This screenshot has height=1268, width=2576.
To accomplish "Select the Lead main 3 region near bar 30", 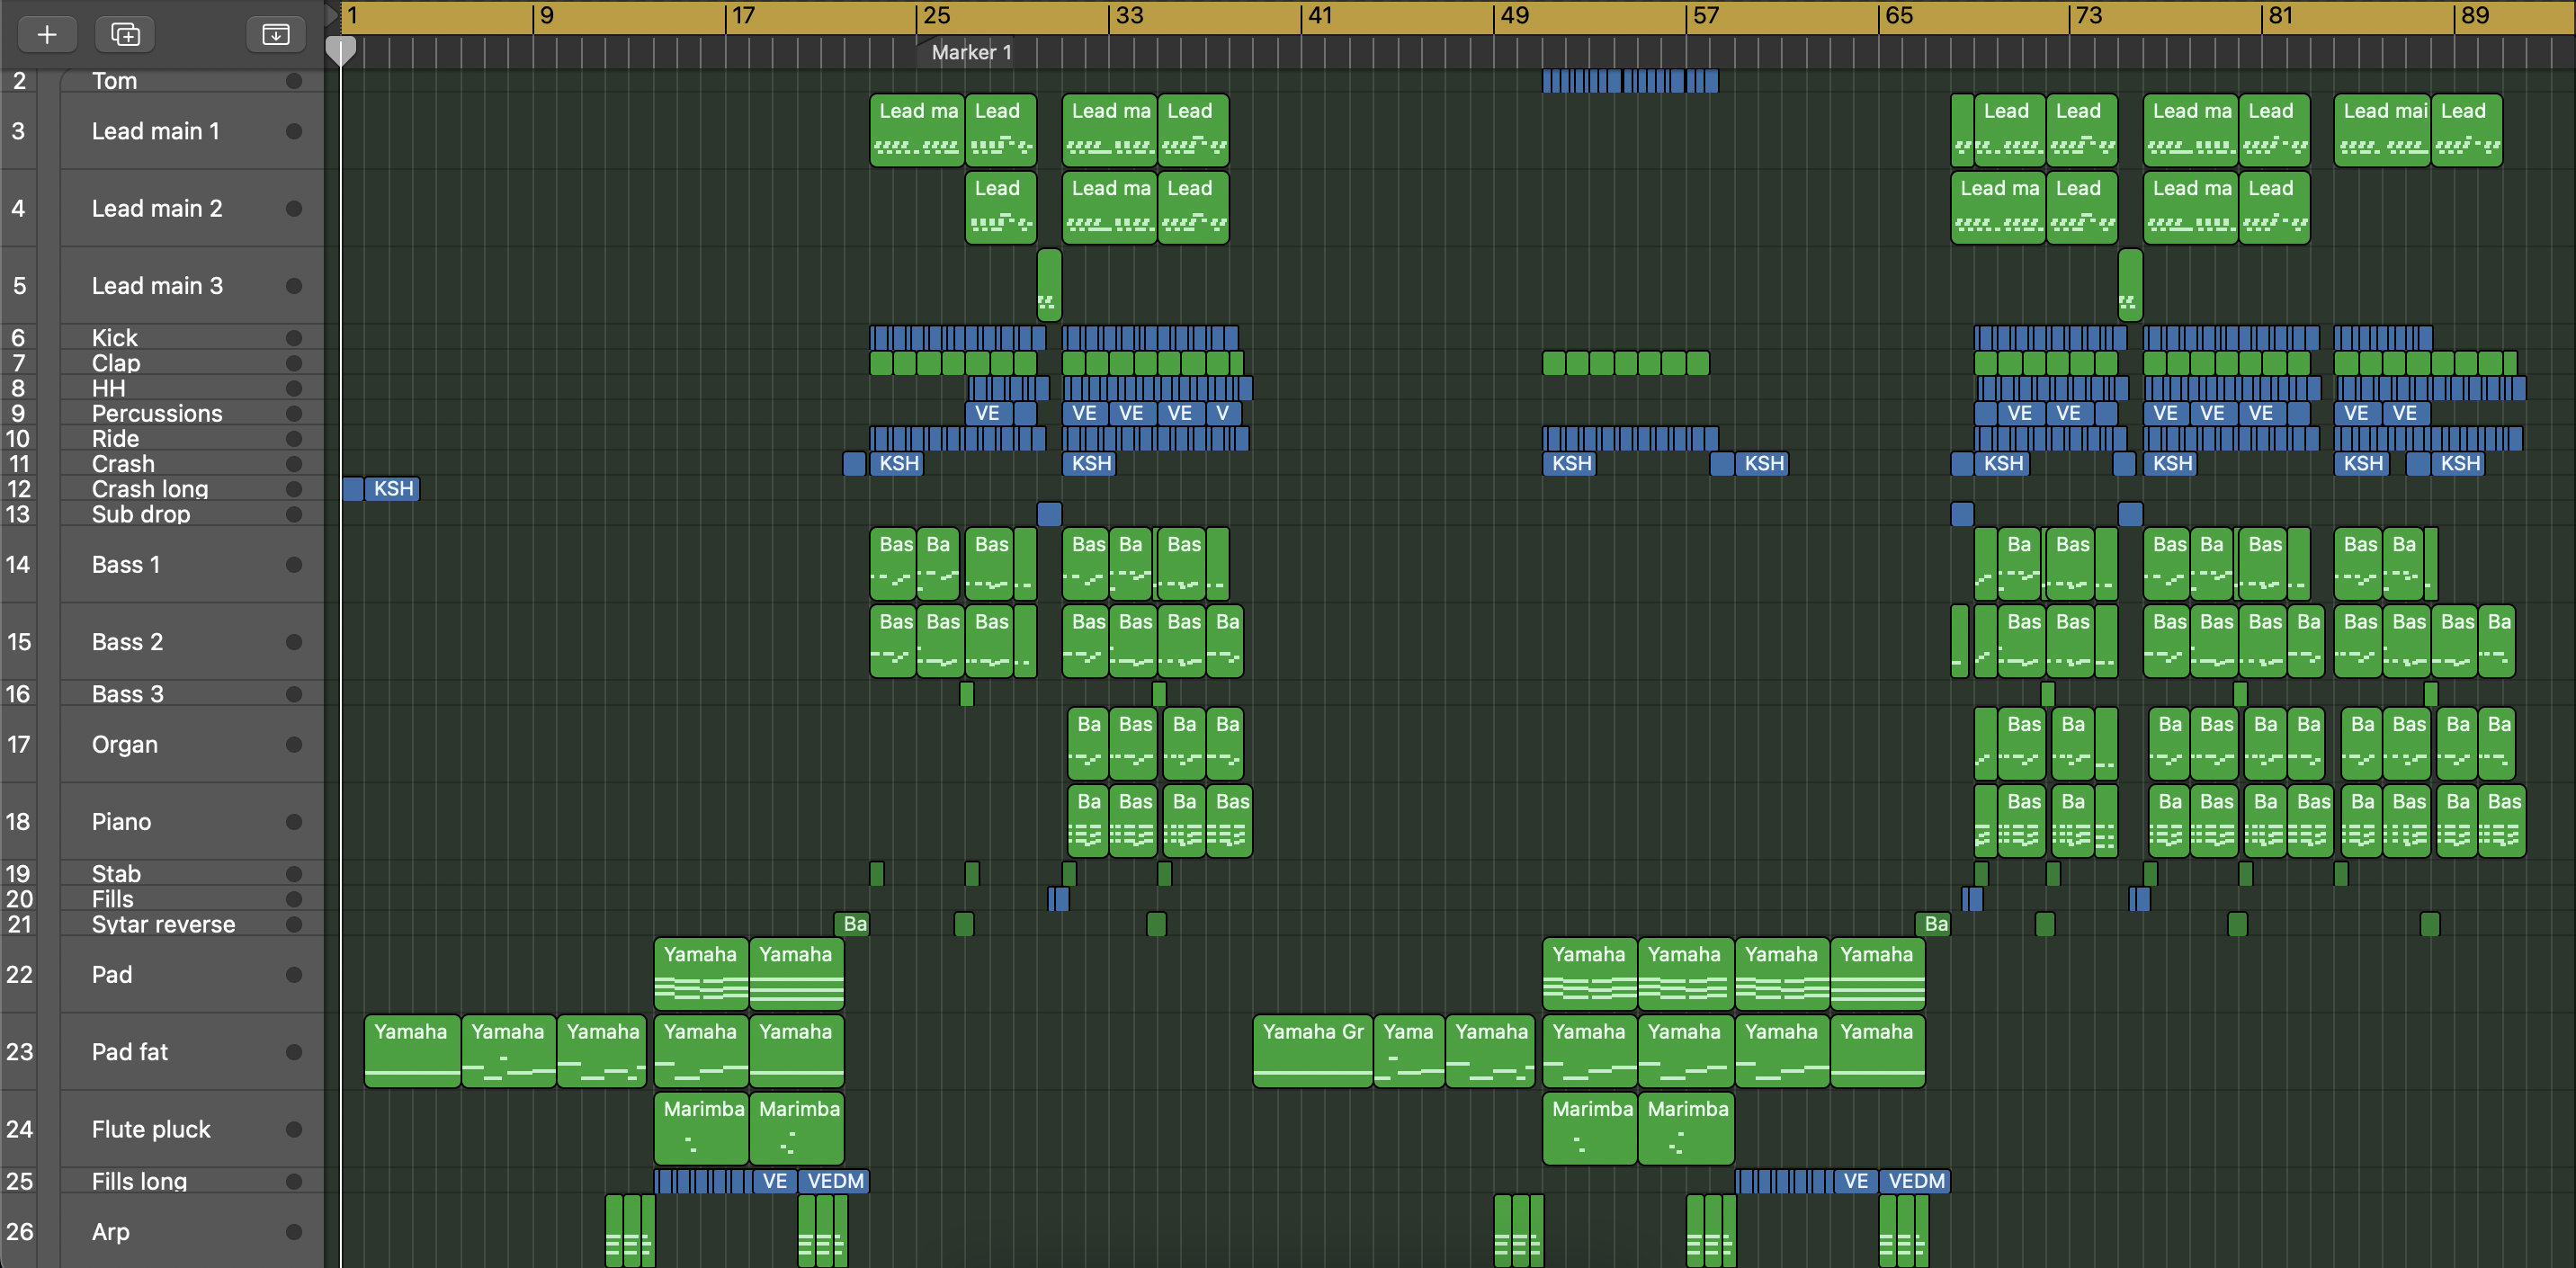I will pos(1049,285).
